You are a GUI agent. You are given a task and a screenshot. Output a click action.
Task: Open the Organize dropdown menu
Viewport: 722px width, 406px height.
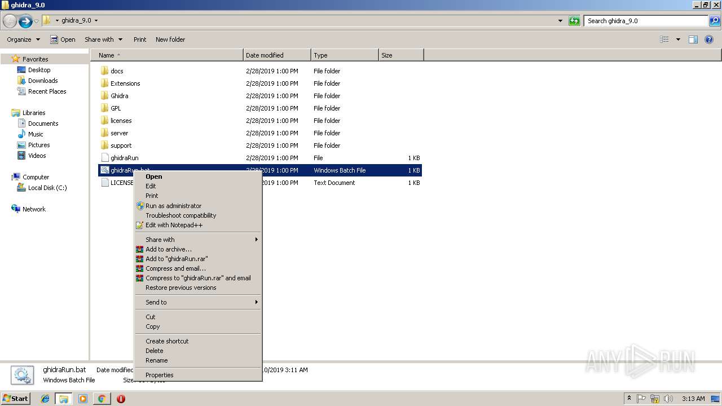(23, 39)
